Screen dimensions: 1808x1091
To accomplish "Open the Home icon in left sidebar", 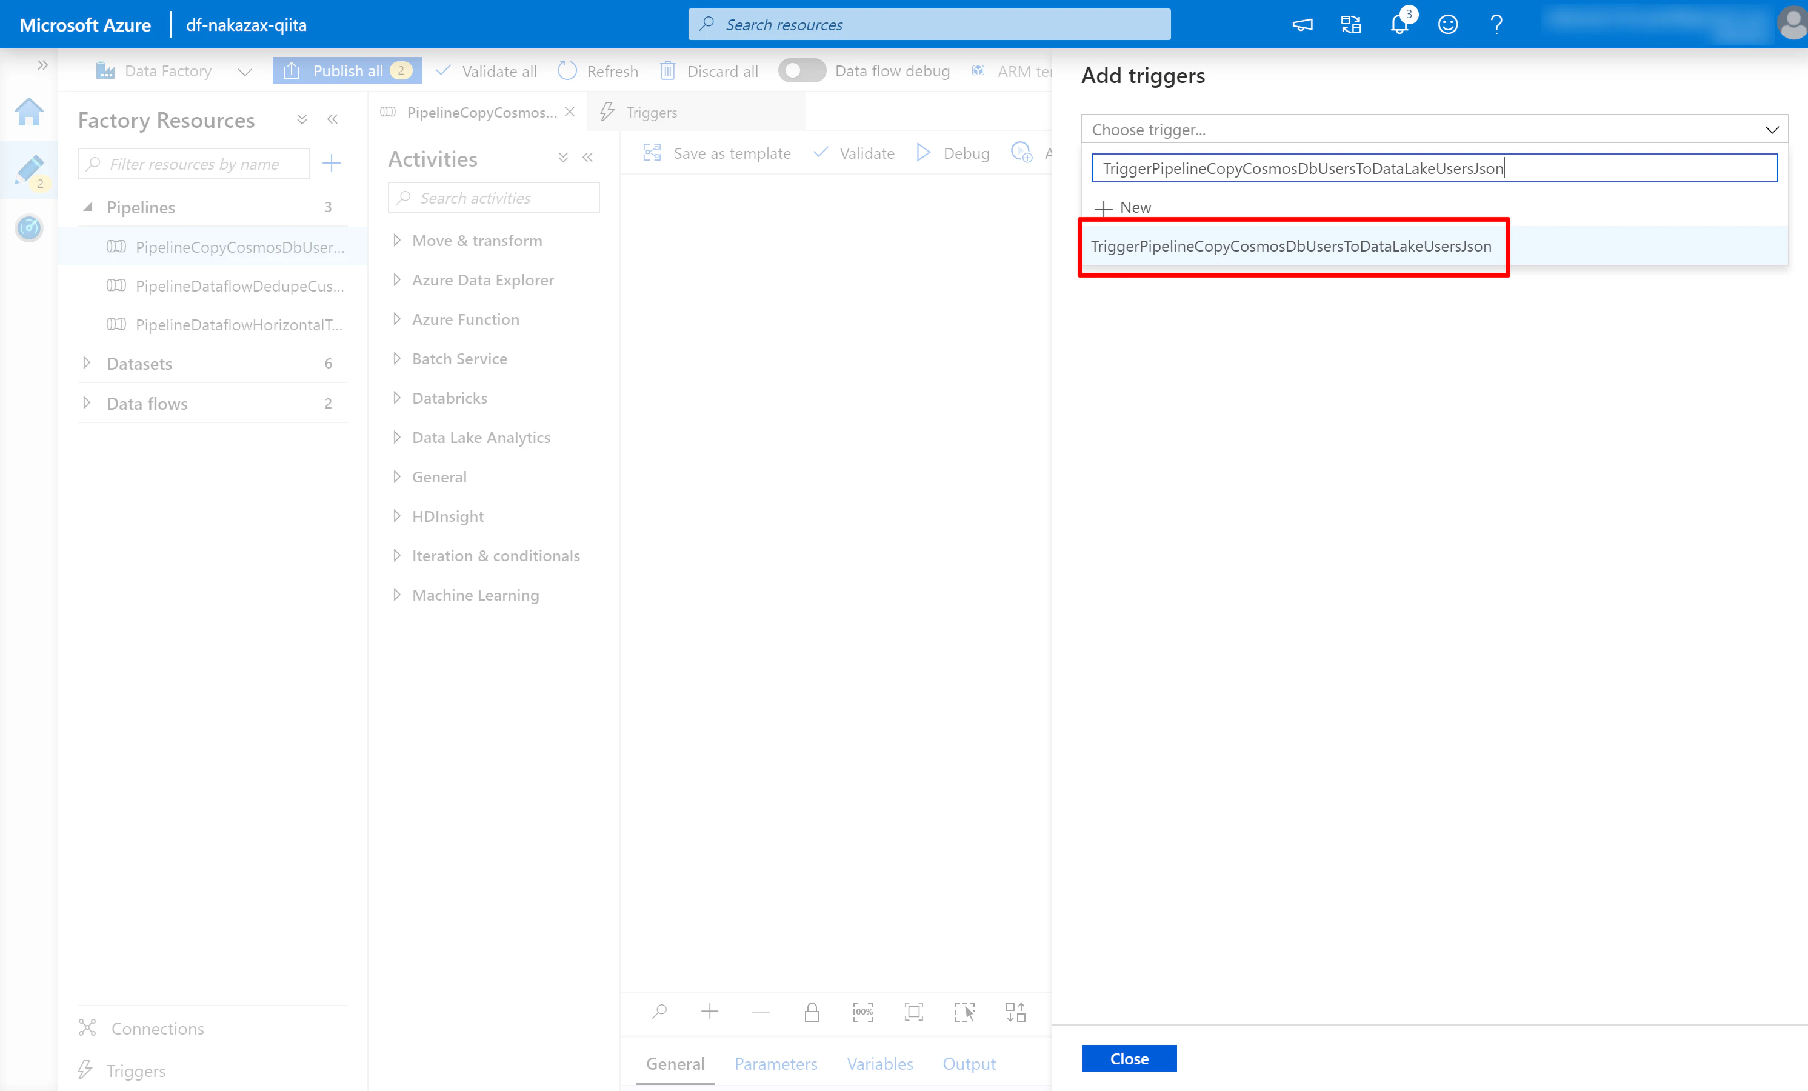I will (x=28, y=112).
